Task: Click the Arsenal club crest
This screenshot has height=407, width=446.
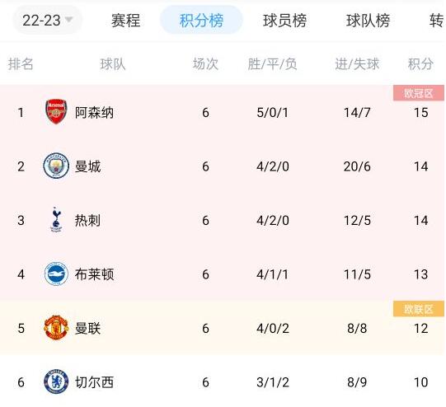Action: click(56, 112)
